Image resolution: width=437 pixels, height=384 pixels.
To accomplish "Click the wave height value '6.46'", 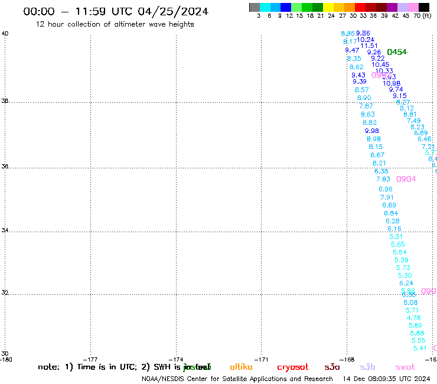I will [x=425, y=139].
